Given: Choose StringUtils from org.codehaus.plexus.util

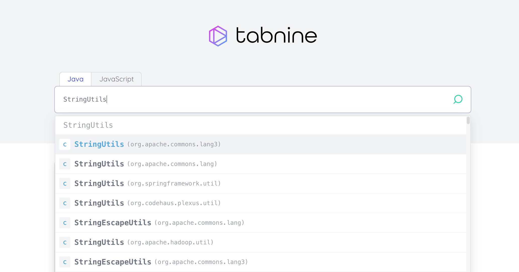Looking at the screenshot, I should tap(147, 203).
